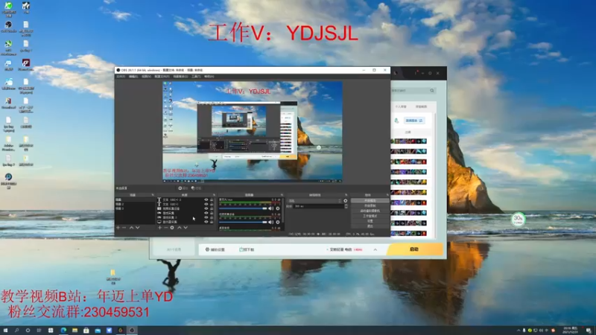Click the search icon in background window

click(432, 91)
